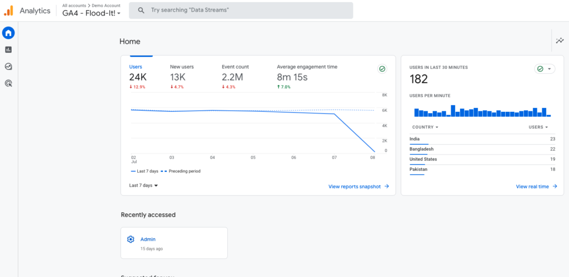Open Reports bar-chart icon in sidebar
This screenshot has height=277, width=569.
(8, 49)
